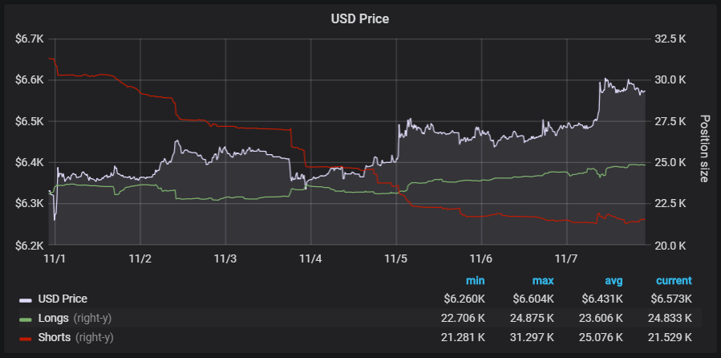Click the 32.5 K right axis label

point(670,39)
